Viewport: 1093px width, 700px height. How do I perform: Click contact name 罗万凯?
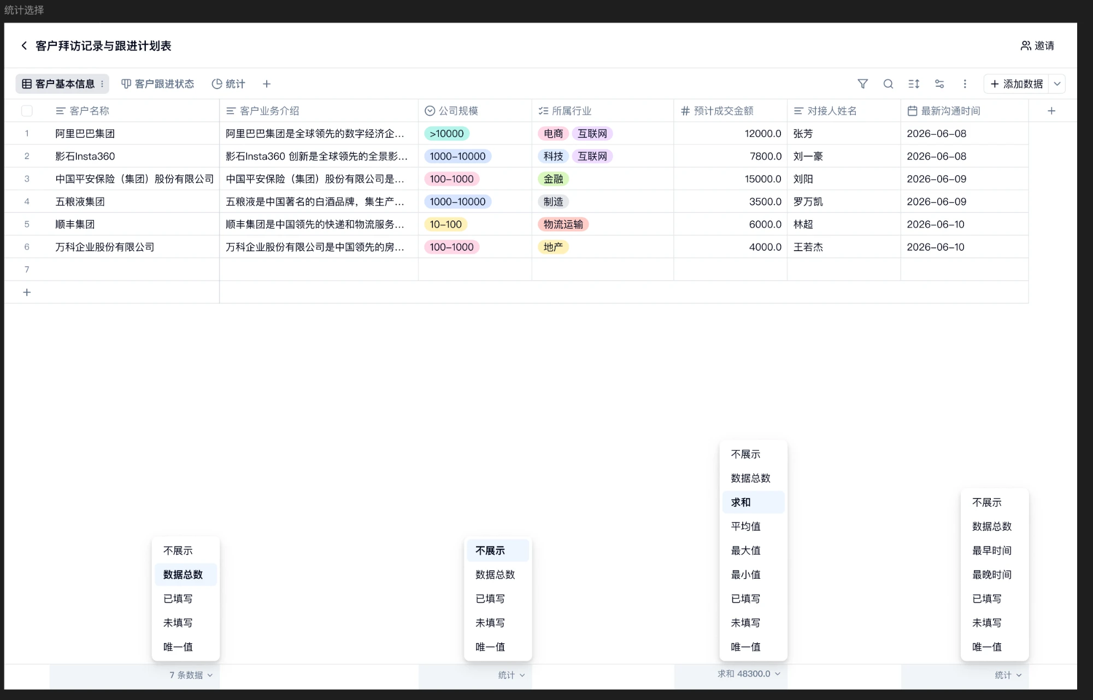pyautogui.click(x=808, y=201)
